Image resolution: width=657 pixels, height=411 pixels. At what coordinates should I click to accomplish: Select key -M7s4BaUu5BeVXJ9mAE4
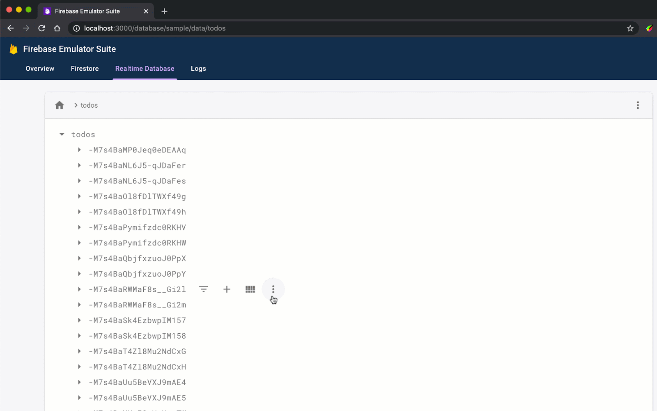click(137, 382)
